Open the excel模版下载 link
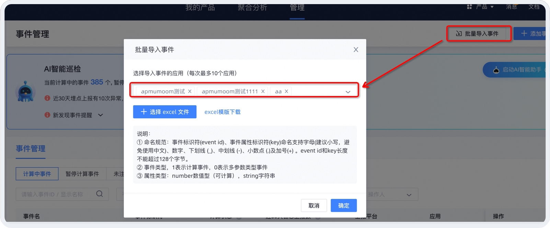Image resolution: width=550 pixels, height=228 pixels. coord(222,112)
